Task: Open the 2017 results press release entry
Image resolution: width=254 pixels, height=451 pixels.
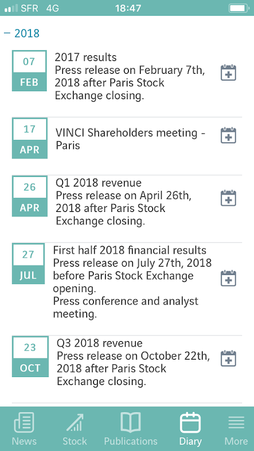Action: (130, 76)
